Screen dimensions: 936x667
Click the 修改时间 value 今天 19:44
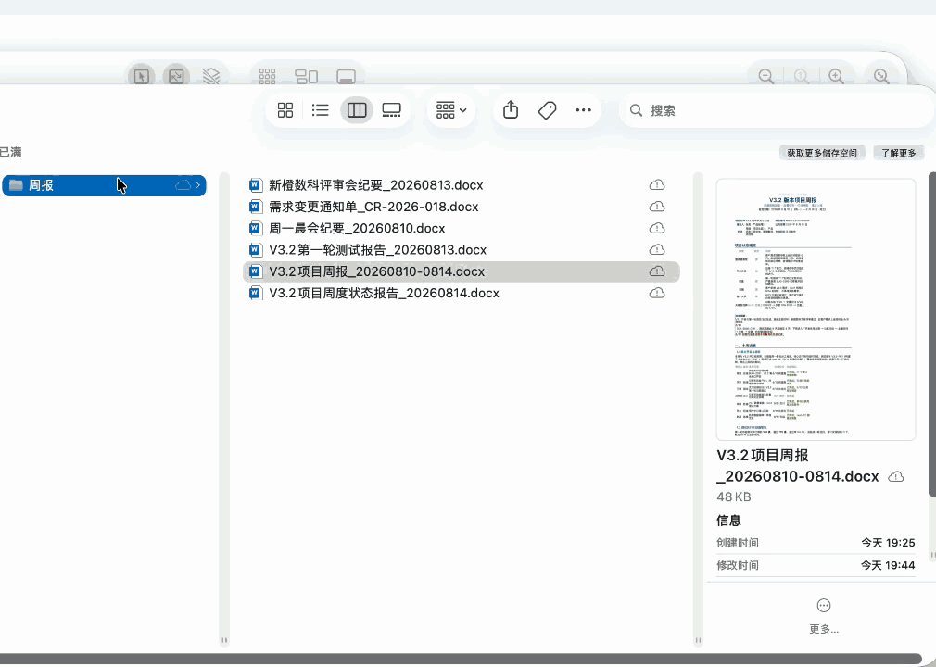coord(888,565)
